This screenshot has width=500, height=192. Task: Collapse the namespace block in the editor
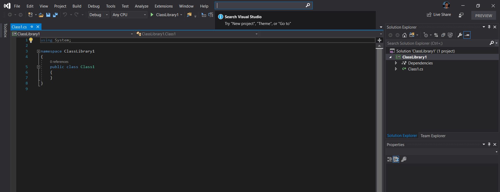39,51
